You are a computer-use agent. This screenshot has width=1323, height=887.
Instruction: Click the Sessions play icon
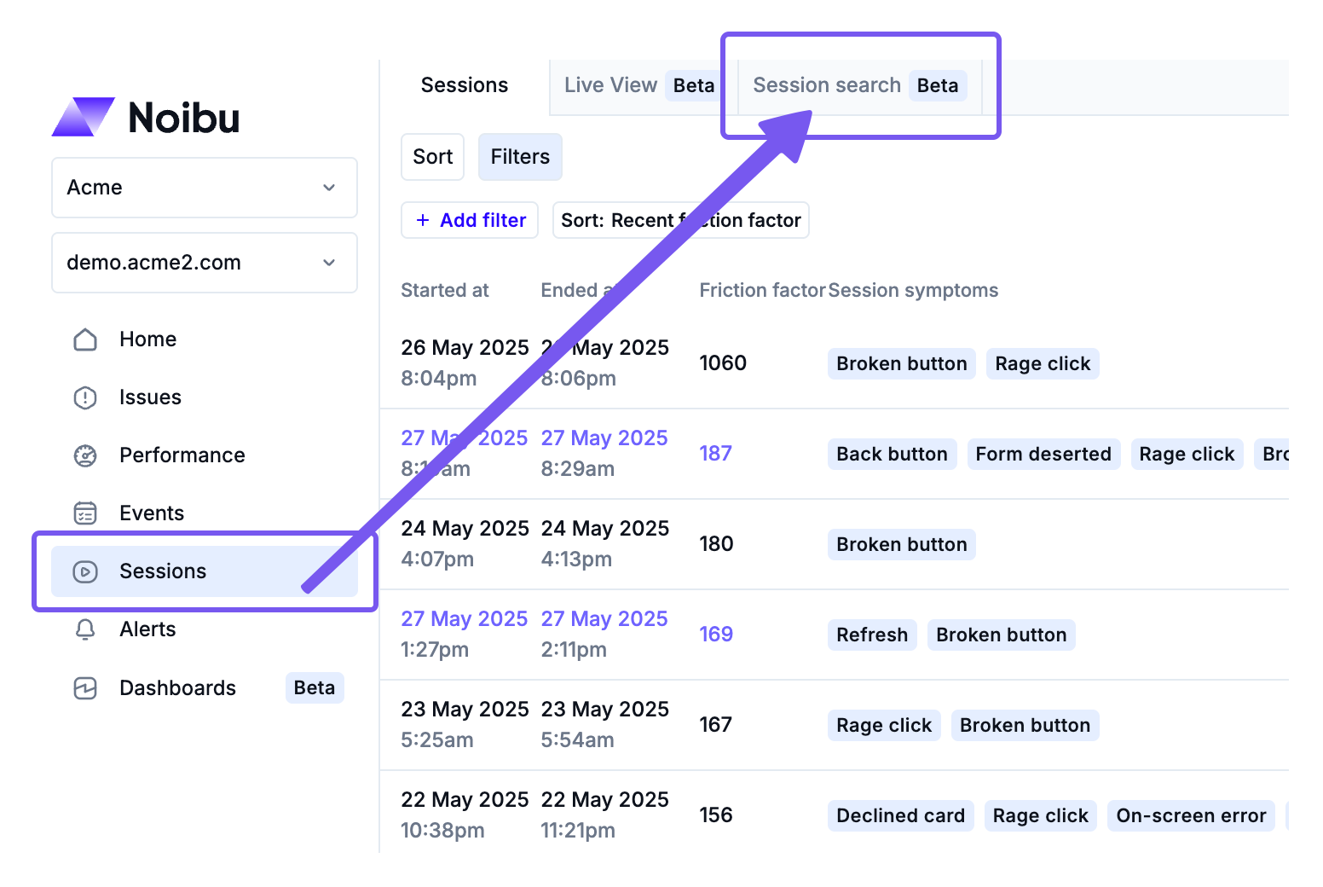pos(85,571)
